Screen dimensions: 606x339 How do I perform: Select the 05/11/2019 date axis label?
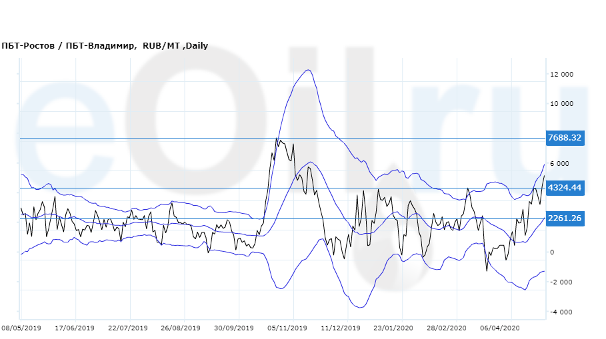coord(287,328)
